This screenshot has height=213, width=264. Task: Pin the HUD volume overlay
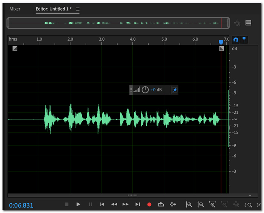pyautogui.click(x=175, y=90)
